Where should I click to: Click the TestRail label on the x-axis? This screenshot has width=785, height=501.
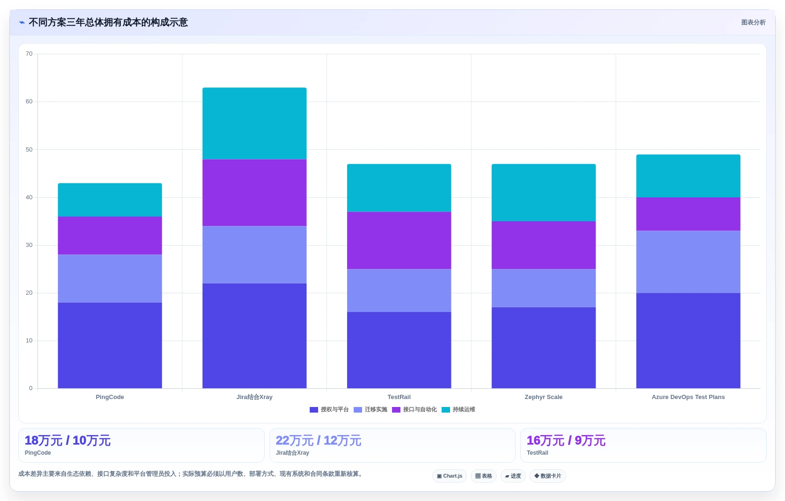(x=399, y=397)
